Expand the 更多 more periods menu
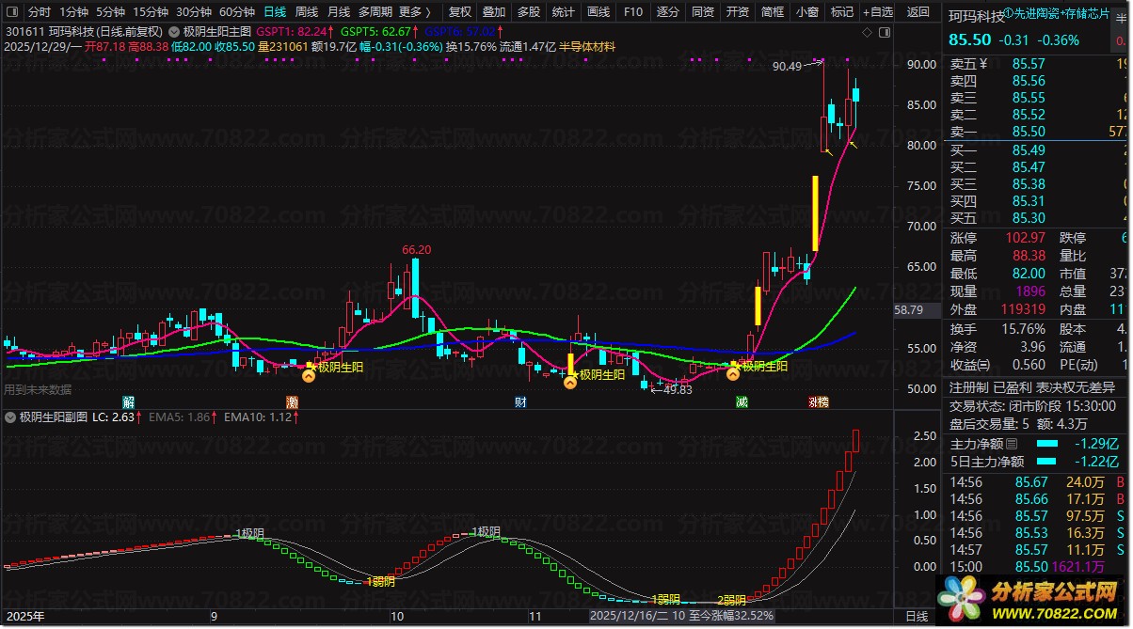This screenshot has height=629, width=1133. 415,12
